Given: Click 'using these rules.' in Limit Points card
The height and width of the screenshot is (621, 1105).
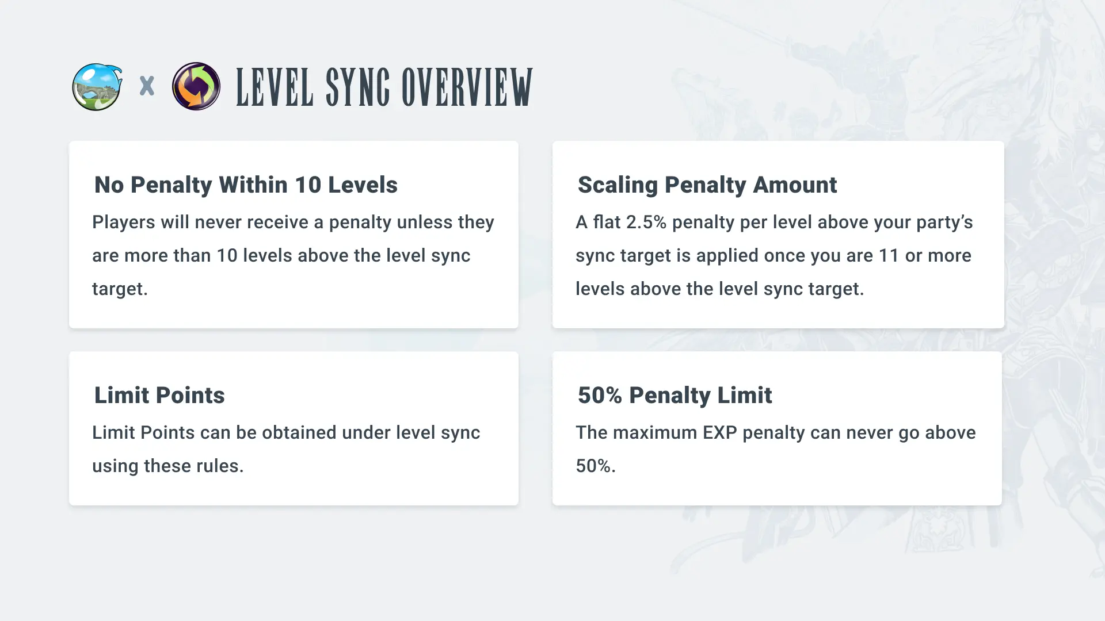Looking at the screenshot, I should pos(167,466).
